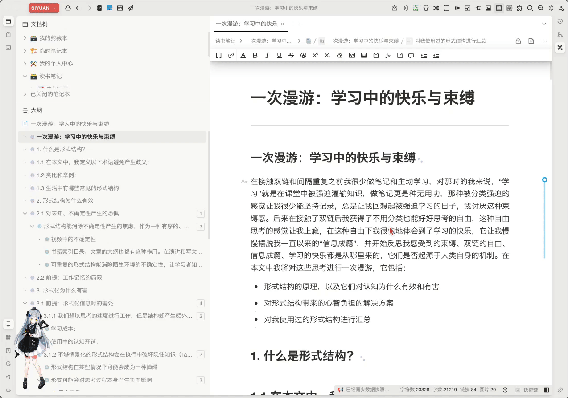Image resolution: width=568 pixels, height=398 pixels.
Task: Open a new tab with the plus button
Action: 299,24
